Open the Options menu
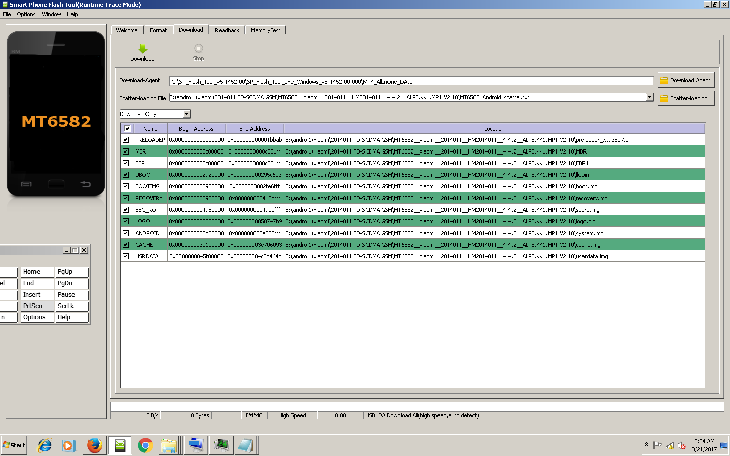The image size is (730, 456). click(26, 14)
